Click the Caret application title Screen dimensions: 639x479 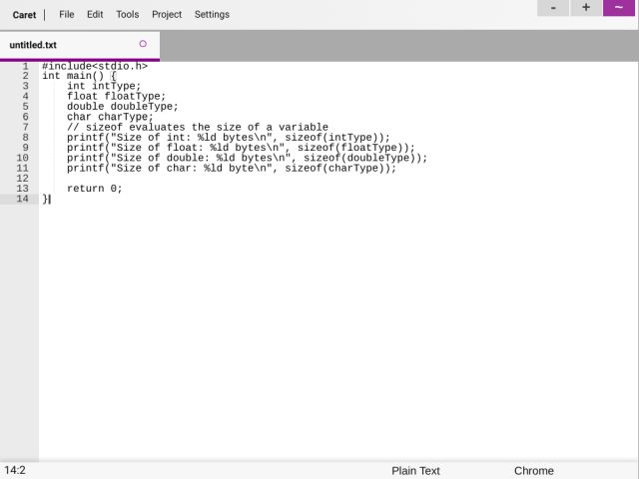point(24,15)
